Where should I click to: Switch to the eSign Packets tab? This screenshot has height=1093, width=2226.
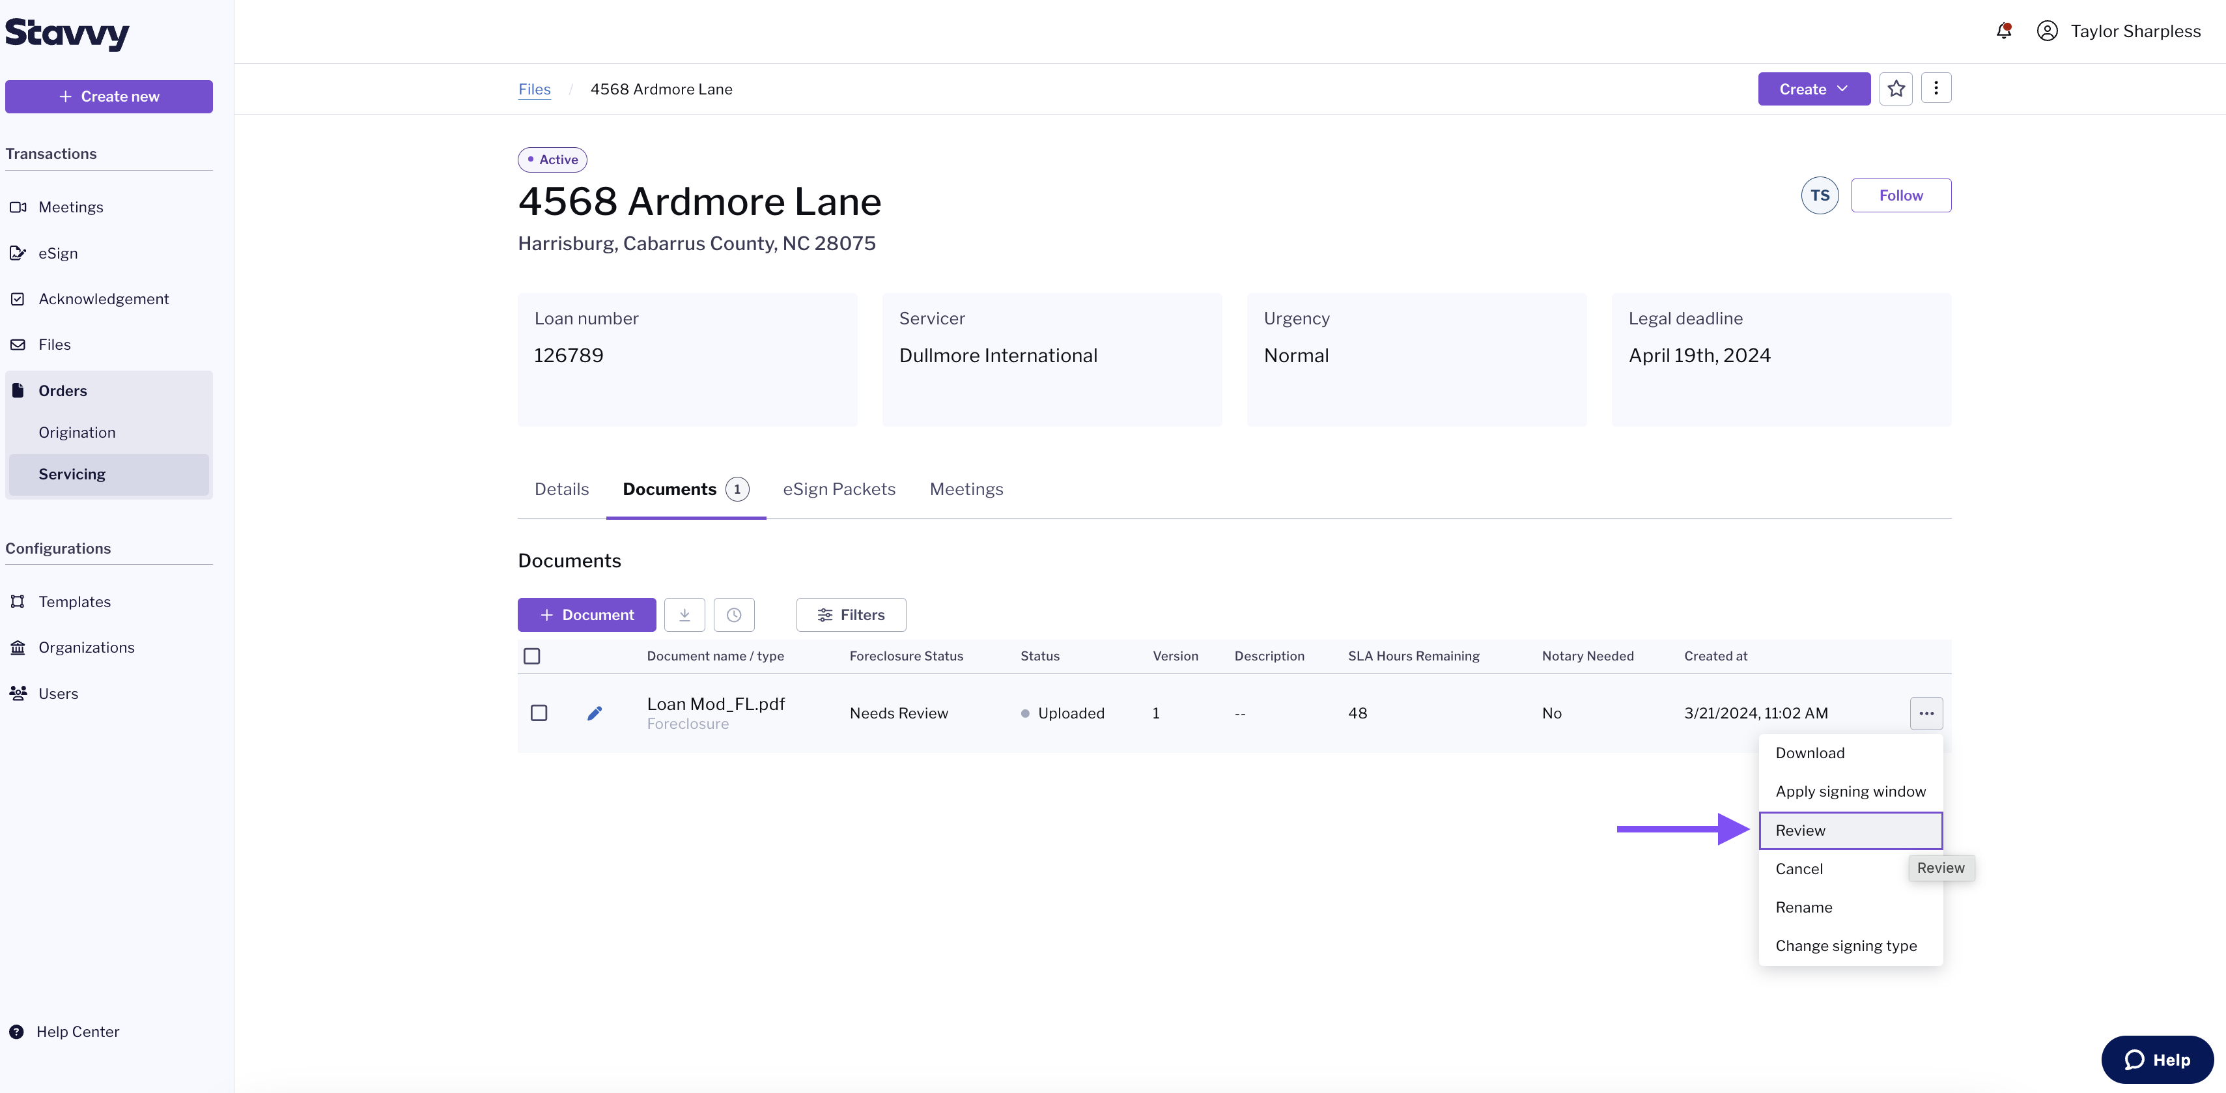pyautogui.click(x=839, y=489)
